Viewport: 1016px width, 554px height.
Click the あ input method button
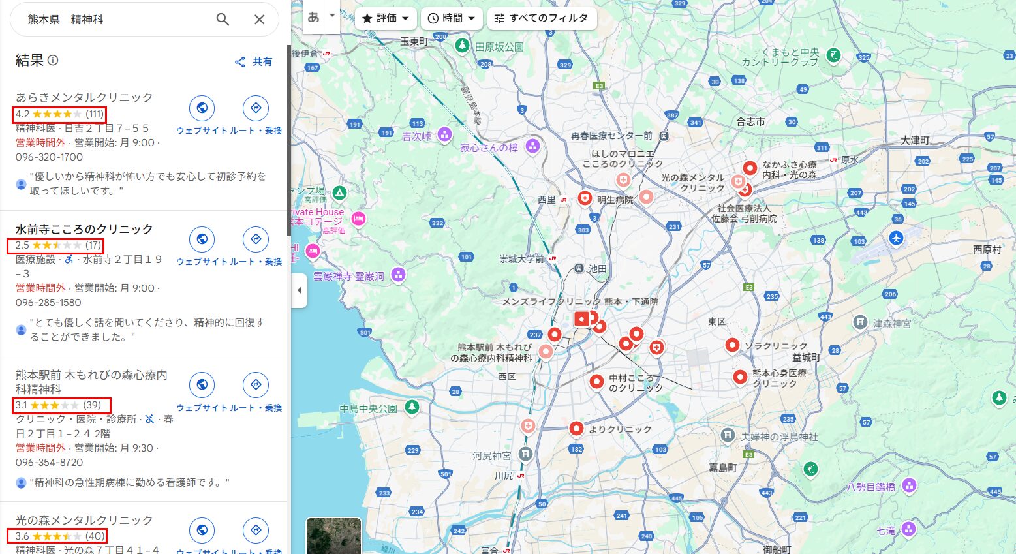314,16
